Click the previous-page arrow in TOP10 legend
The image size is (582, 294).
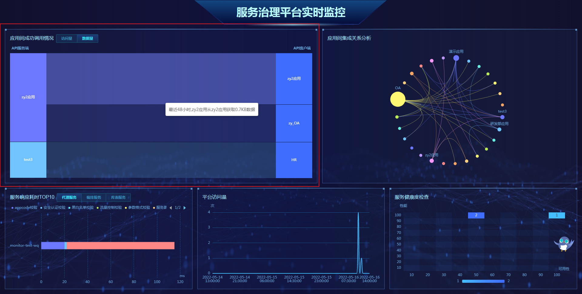pyautogui.click(x=171, y=208)
